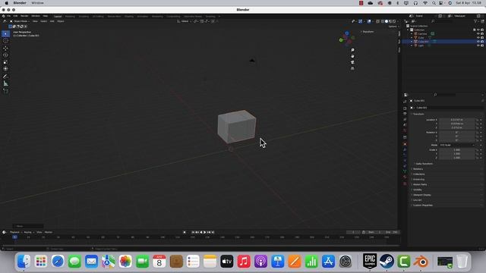Toggle show gizmo button in header
The image size is (486, 273).
click(x=360, y=21)
